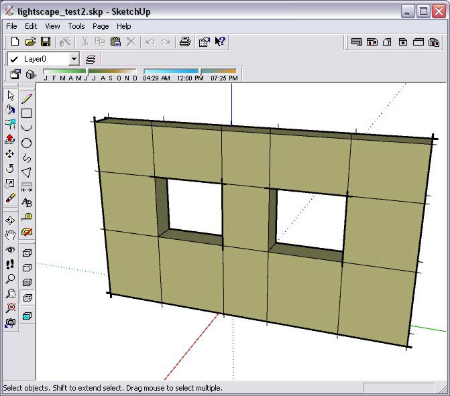Select the Orbit camera tool
This screenshot has height=396, width=450.
[x=10, y=220]
